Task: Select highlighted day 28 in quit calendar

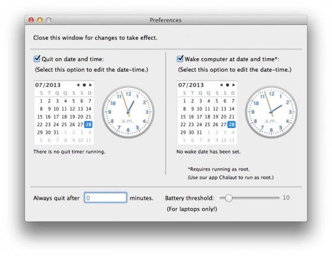Action: [88, 124]
